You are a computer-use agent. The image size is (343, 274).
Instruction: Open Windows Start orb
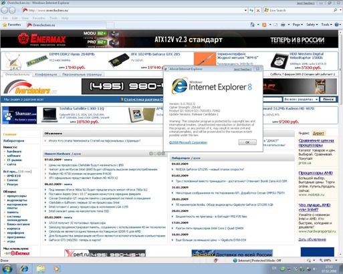coord(7,269)
